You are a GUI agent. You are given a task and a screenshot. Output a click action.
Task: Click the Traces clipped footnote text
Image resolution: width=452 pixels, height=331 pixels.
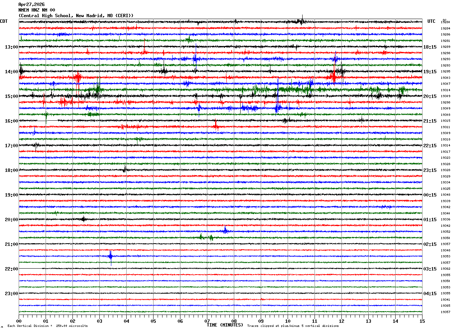coord(293,326)
